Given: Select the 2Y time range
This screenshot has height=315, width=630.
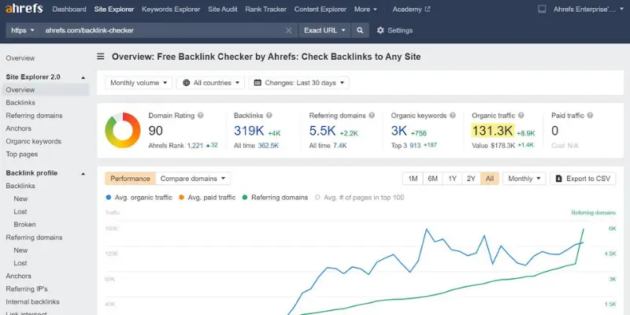Looking at the screenshot, I should click(471, 179).
